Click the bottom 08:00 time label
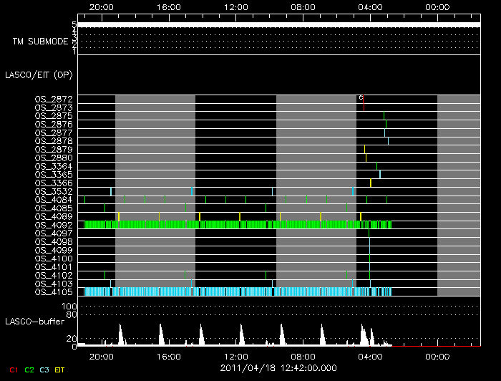 click(303, 357)
